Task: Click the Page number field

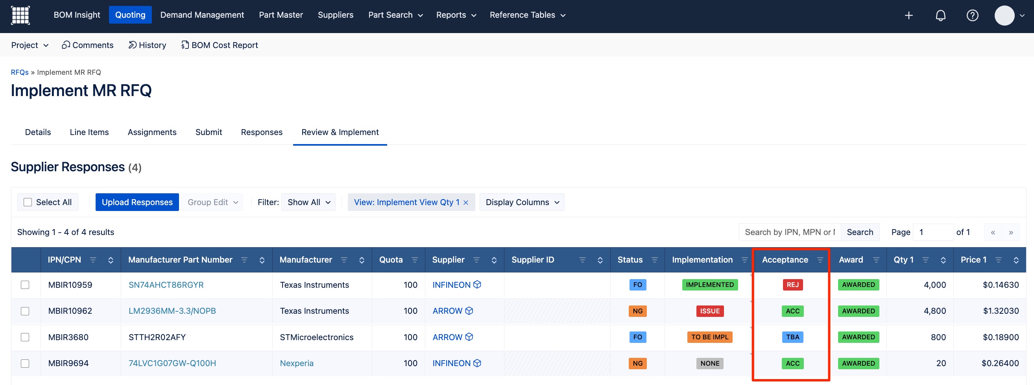Action: click(x=933, y=232)
